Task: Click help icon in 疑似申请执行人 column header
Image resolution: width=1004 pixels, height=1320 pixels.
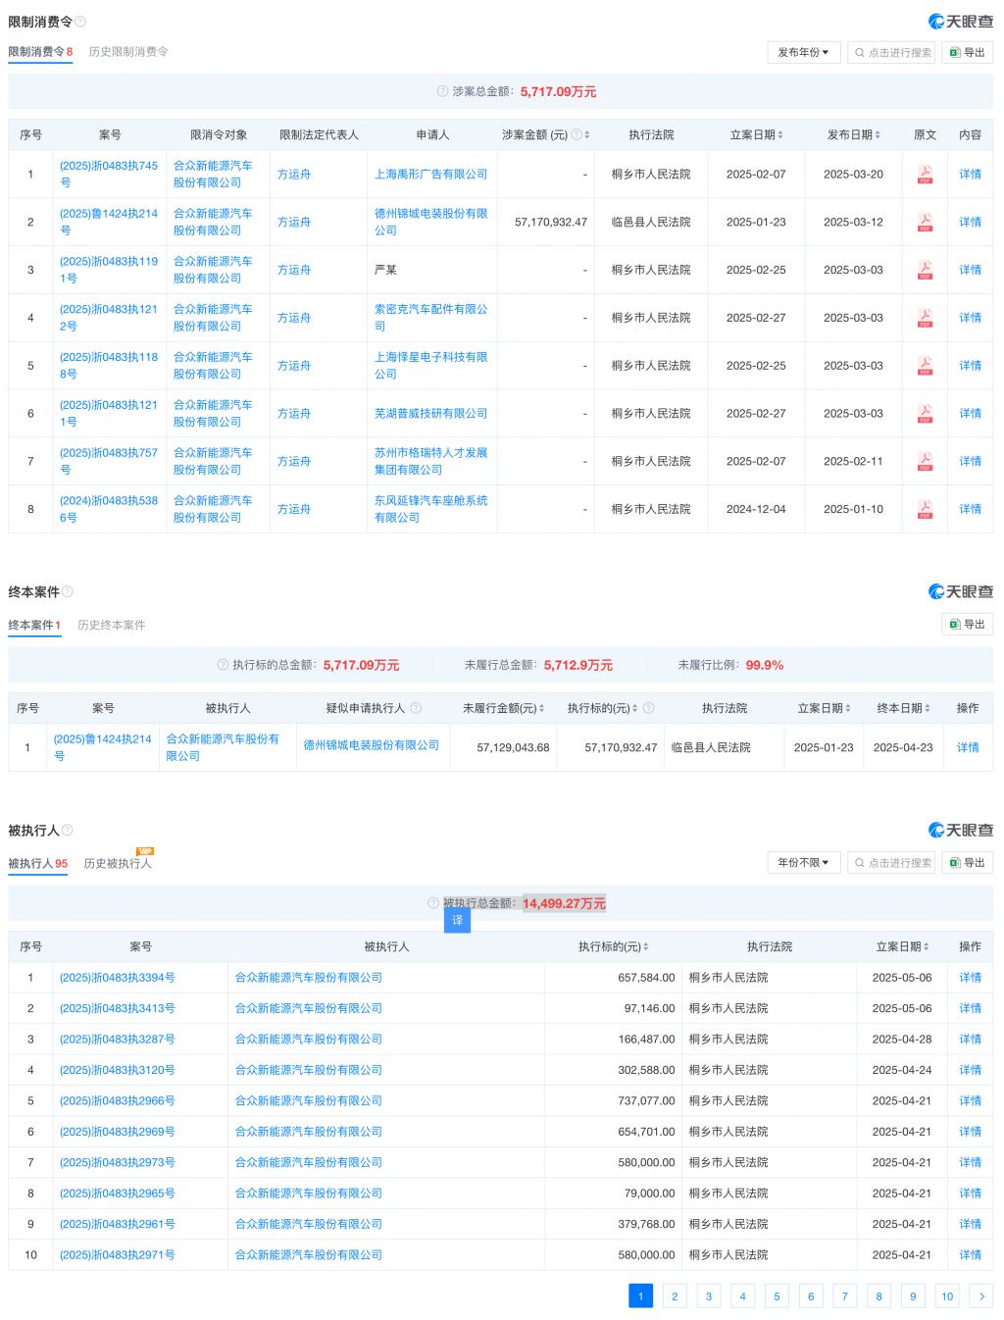Action: 416,708
